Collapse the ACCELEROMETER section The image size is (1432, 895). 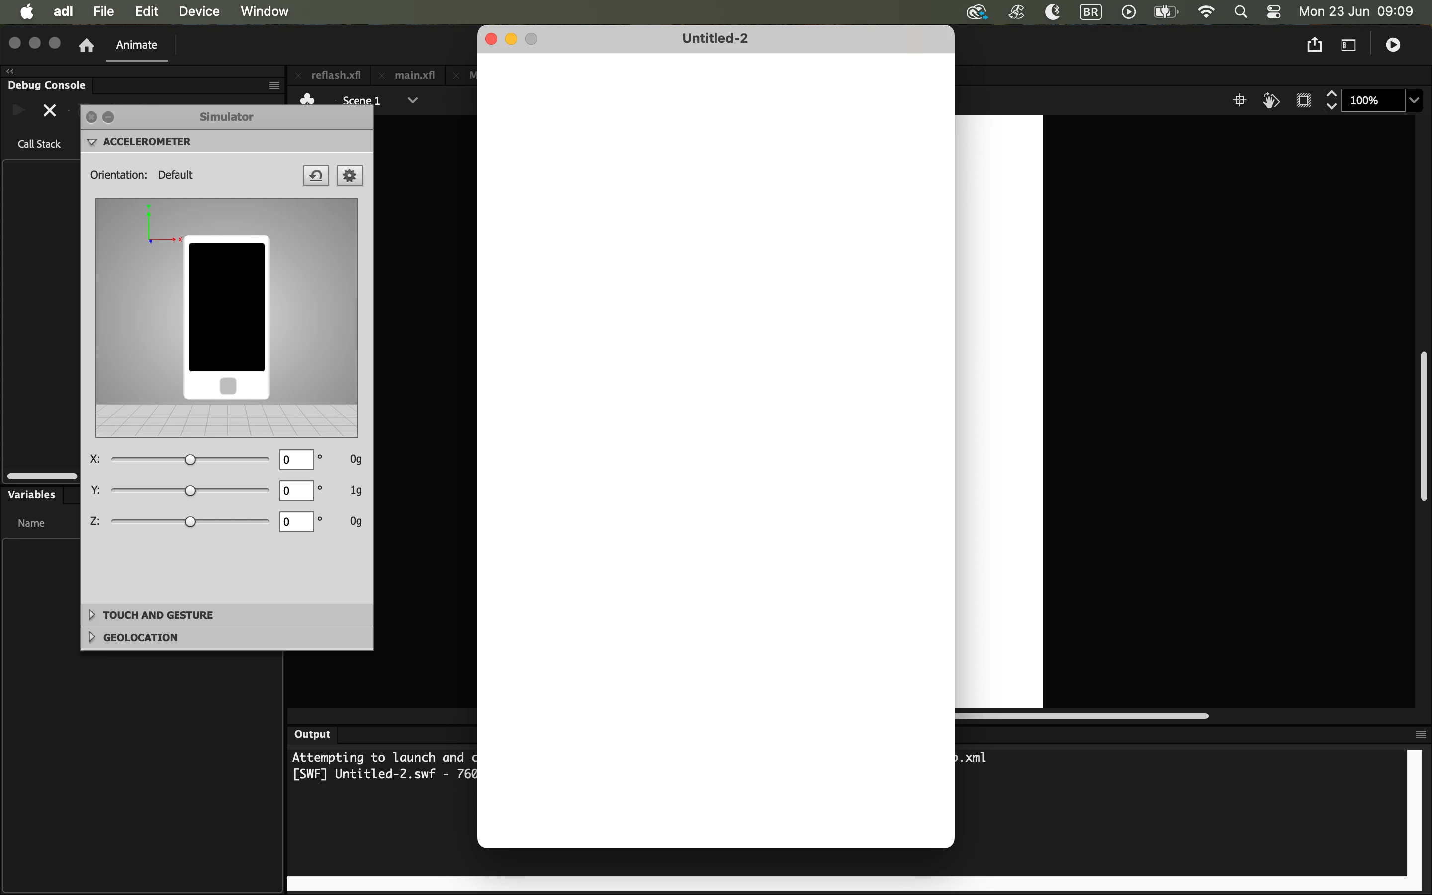[x=91, y=142]
